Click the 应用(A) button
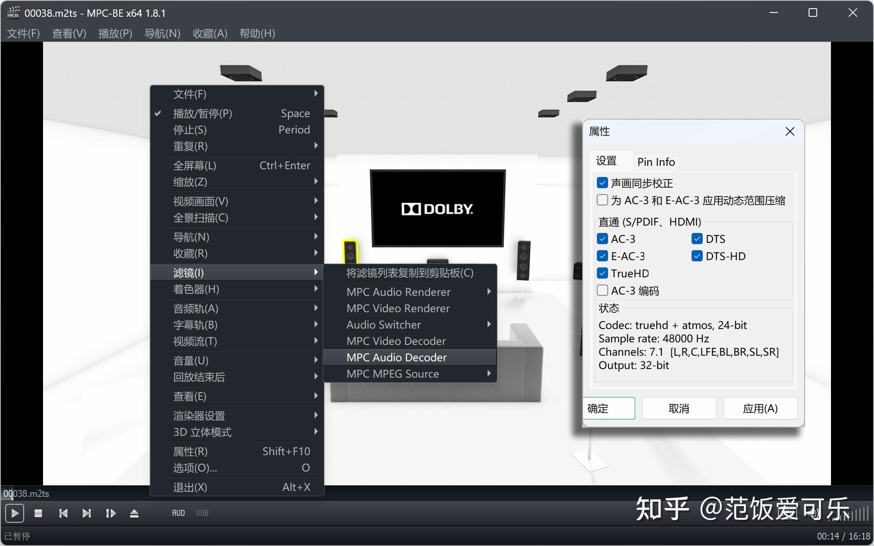 760,408
